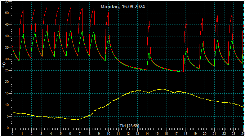Click hour 18 on the time axis
The height and width of the screenshot is (137, 245).
click(186, 134)
